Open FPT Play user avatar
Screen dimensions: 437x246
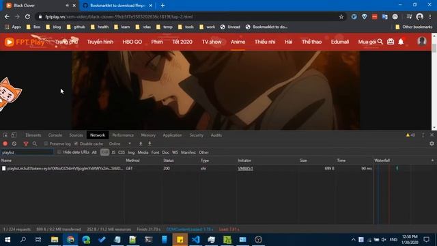click(x=422, y=41)
